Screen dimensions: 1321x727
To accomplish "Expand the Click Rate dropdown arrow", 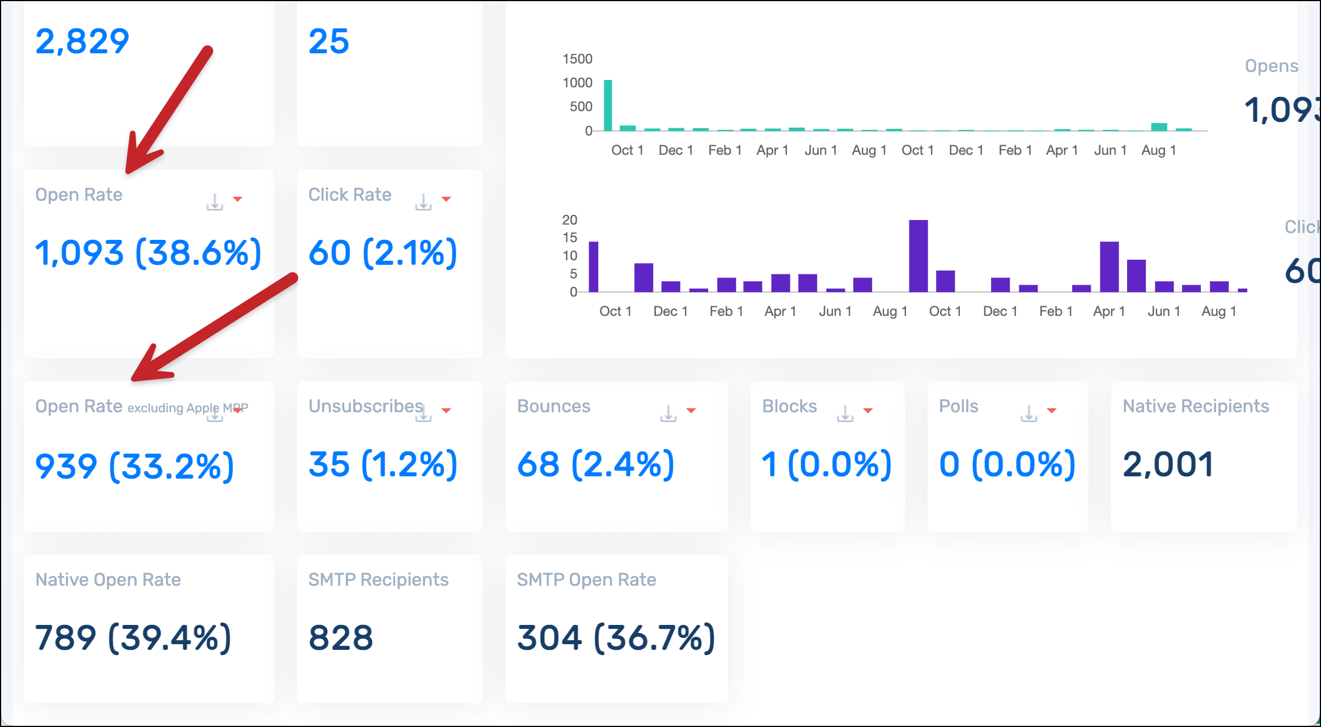I will click(x=446, y=199).
